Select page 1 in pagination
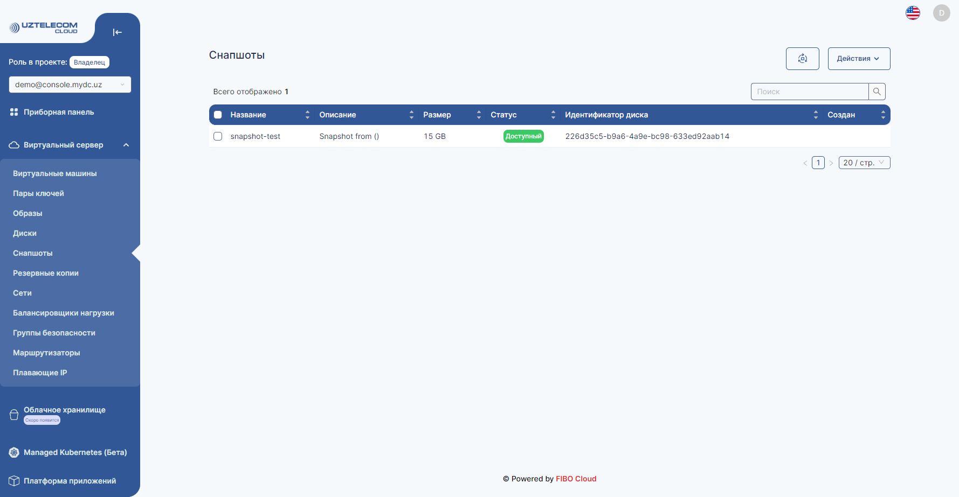The width and height of the screenshot is (959, 497). coord(818,163)
